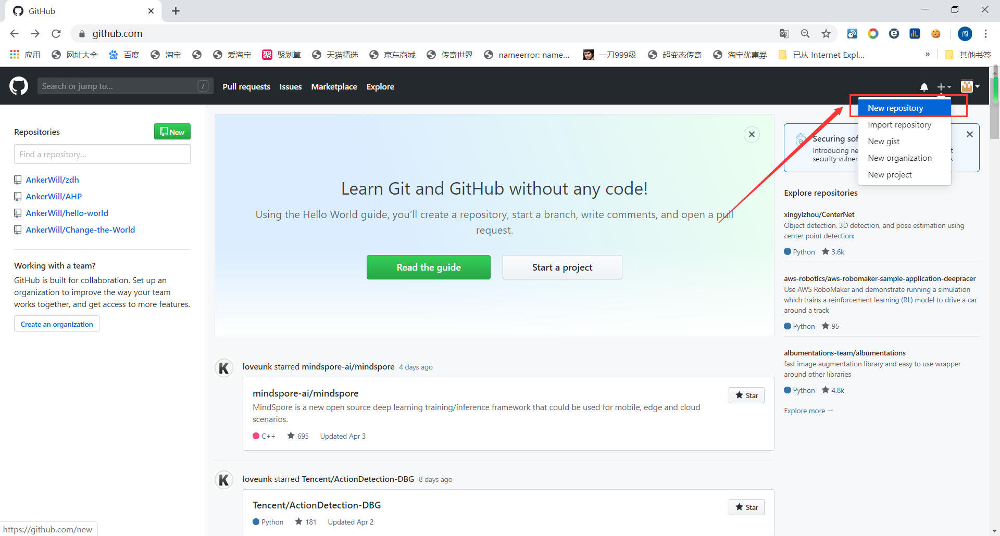The width and height of the screenshot is (1000, 536).
Task: Open 其他书签 bookmarks folder
Action: pyautogui.click(x=968, y=55)
